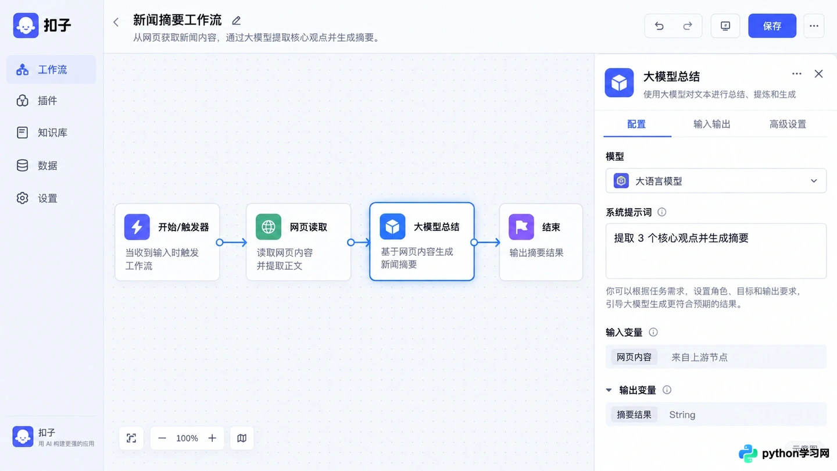Select the 结束 node flag icon

click(x=521, y=227)
